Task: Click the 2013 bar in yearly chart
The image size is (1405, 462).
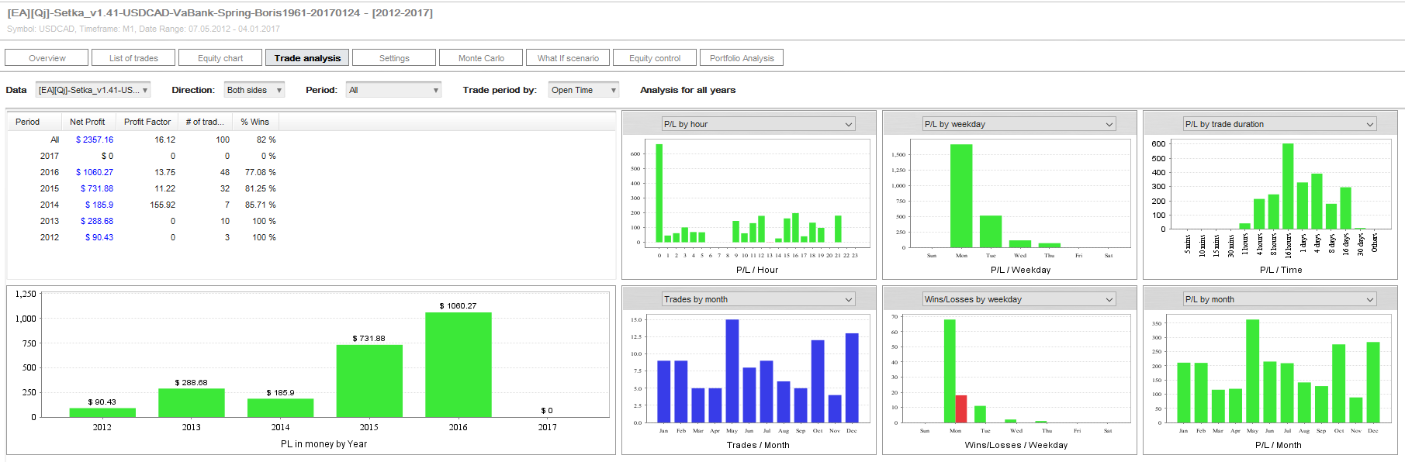Action: click(192, 402)
